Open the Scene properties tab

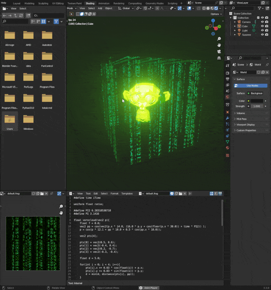pyautogui.click(x=227, y=91)
